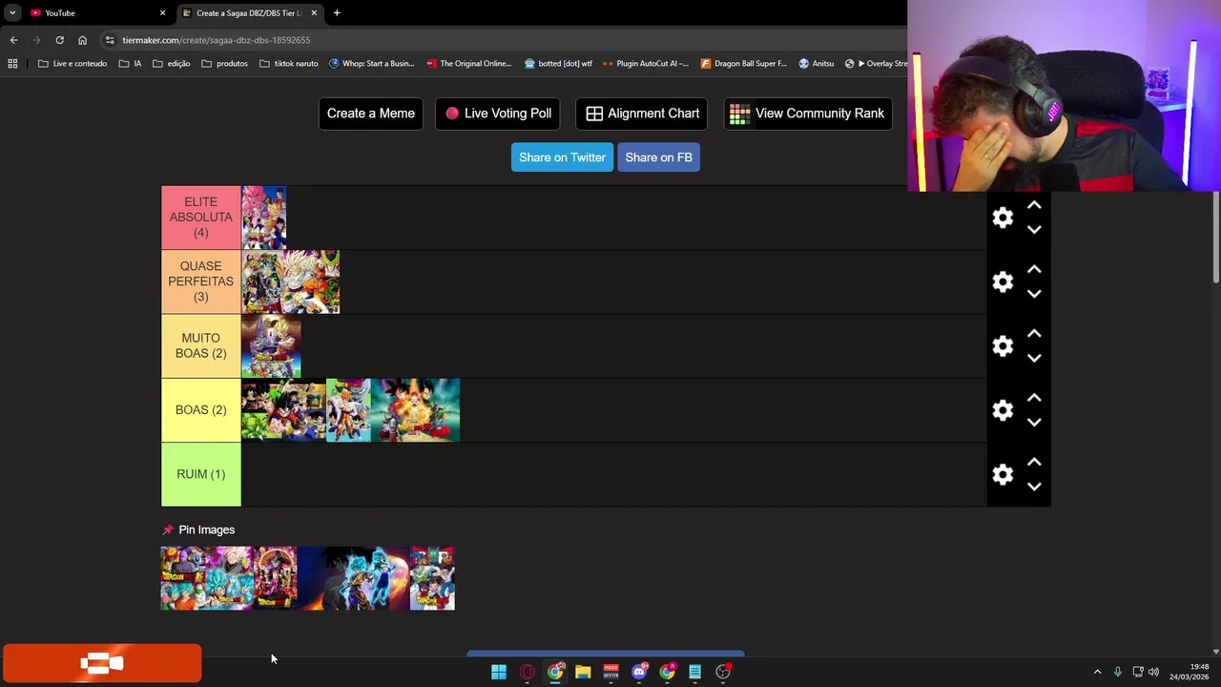This screenshot has height=687, width=1221.
Task: Reload the current page
Action: pos(59,40)
